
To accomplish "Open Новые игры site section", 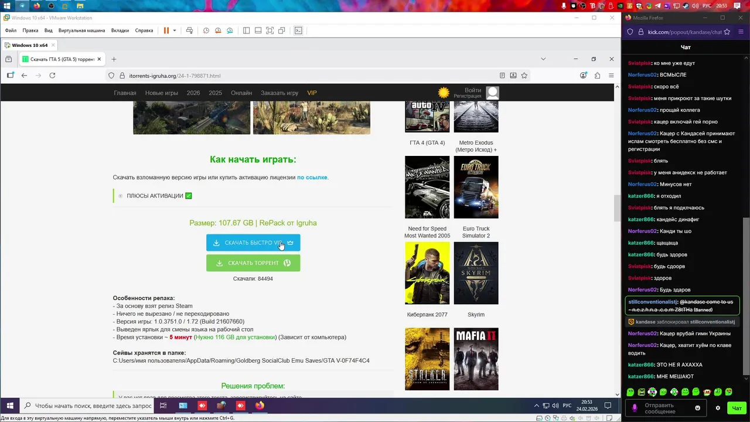I will point(162,93).
